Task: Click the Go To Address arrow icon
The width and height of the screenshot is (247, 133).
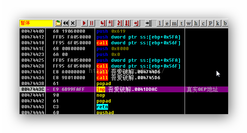Action: [x=148, y=23]
